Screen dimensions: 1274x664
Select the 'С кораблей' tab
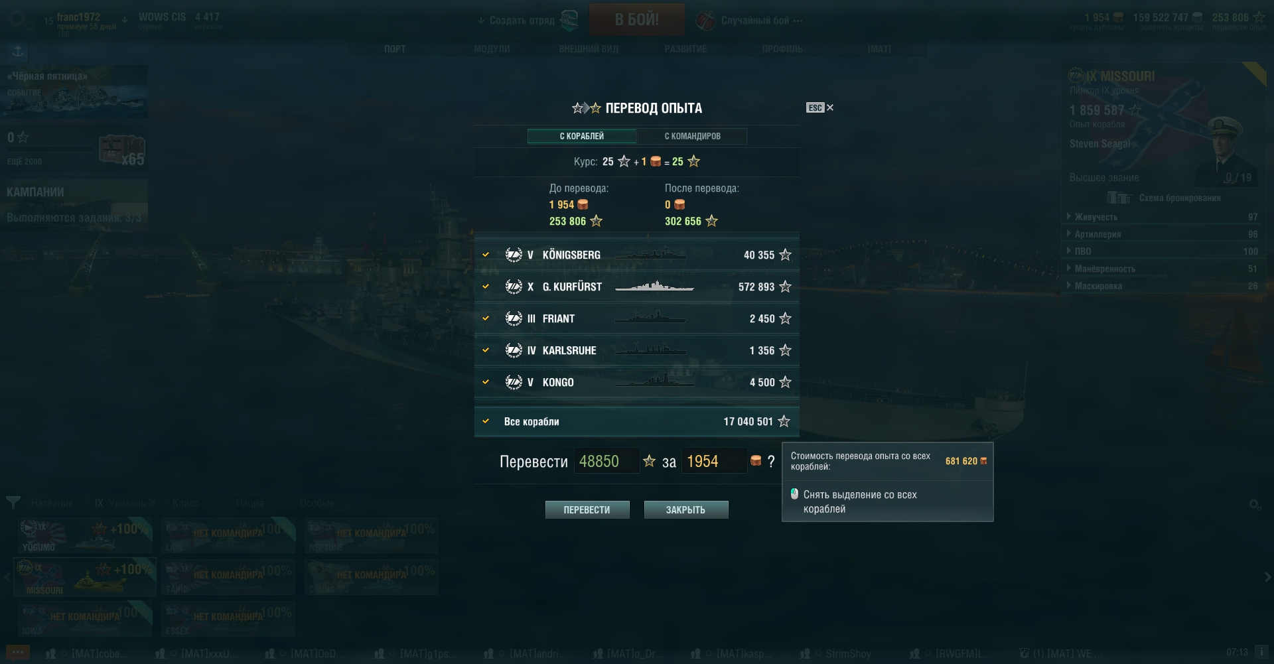coord(582,136)
